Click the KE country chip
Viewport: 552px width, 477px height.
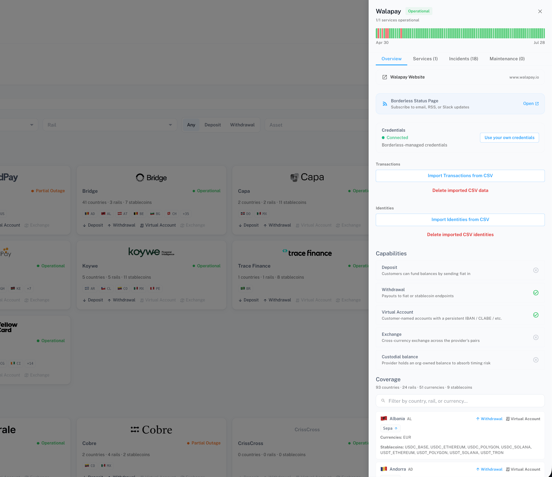(x=16, y=288)
